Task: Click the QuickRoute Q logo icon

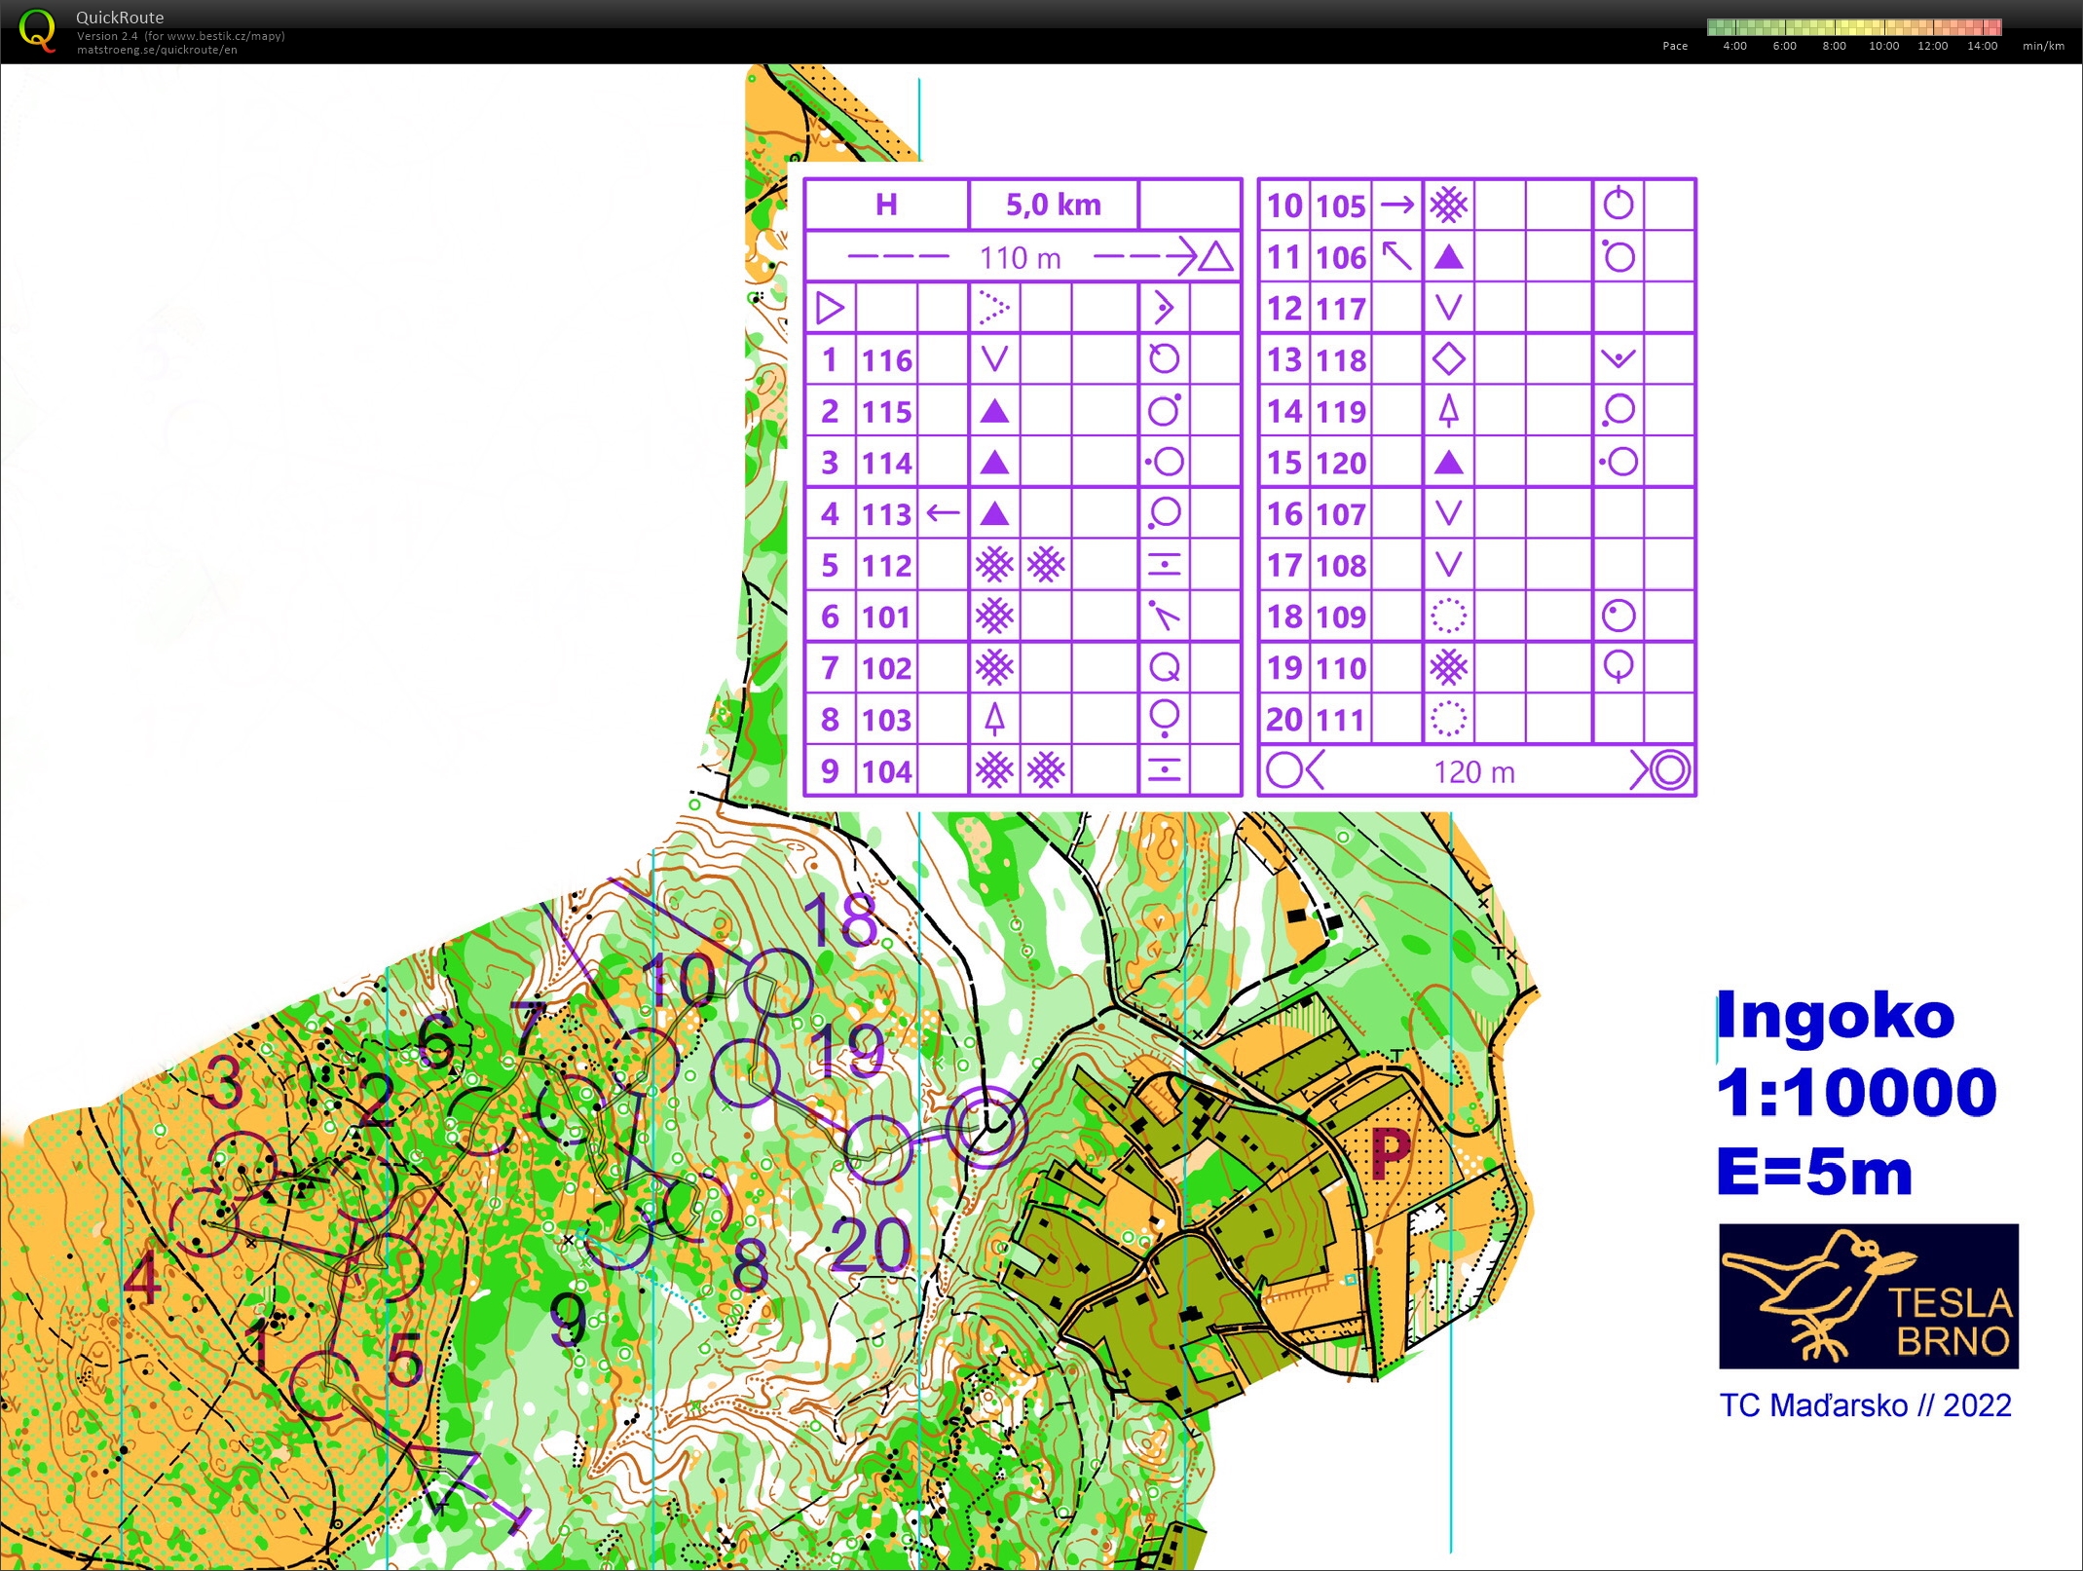Action: tap(37, 29)
